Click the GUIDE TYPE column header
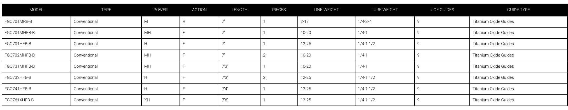 coord(518,10)
